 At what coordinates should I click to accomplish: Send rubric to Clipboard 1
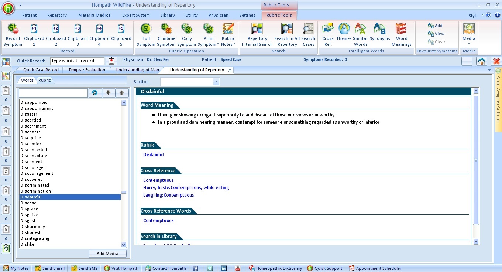point(34,35)
